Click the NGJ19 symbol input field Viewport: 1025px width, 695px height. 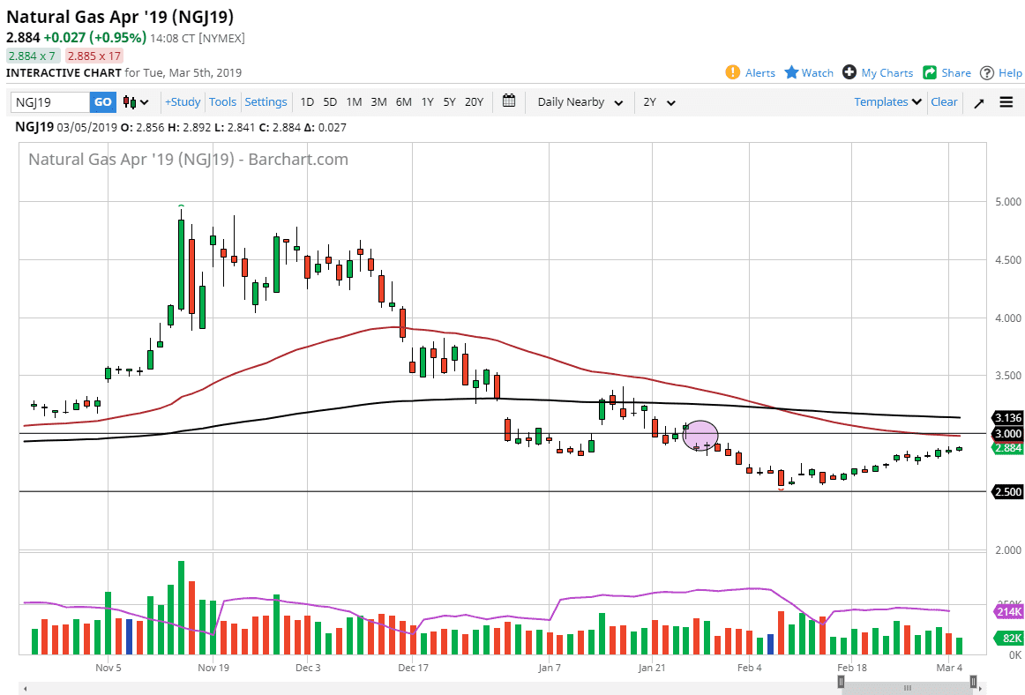click(x=49, y=102)
